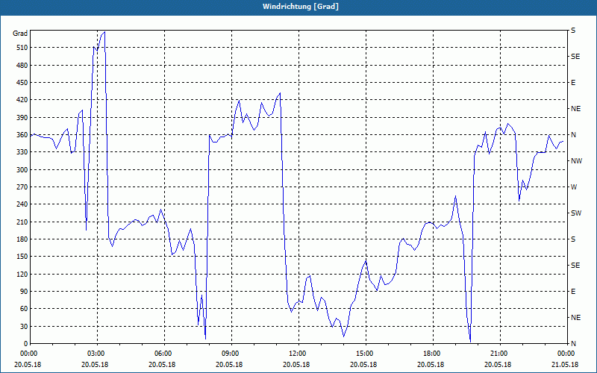Viewport: 597px width, 373px height.
Task: Select the 510 value on the degree axis
Action: point(22,48)
